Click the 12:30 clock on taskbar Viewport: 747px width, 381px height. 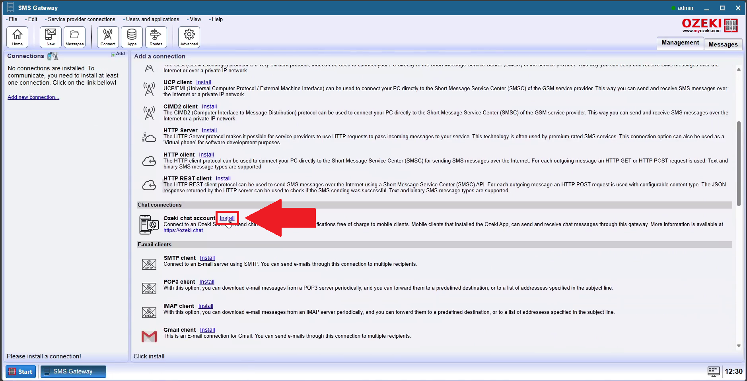point(733,371)
